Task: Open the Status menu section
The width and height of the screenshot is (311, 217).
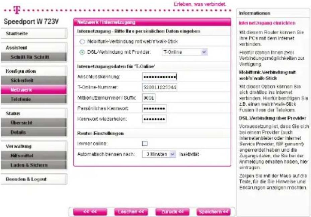Action: [34, 114]
